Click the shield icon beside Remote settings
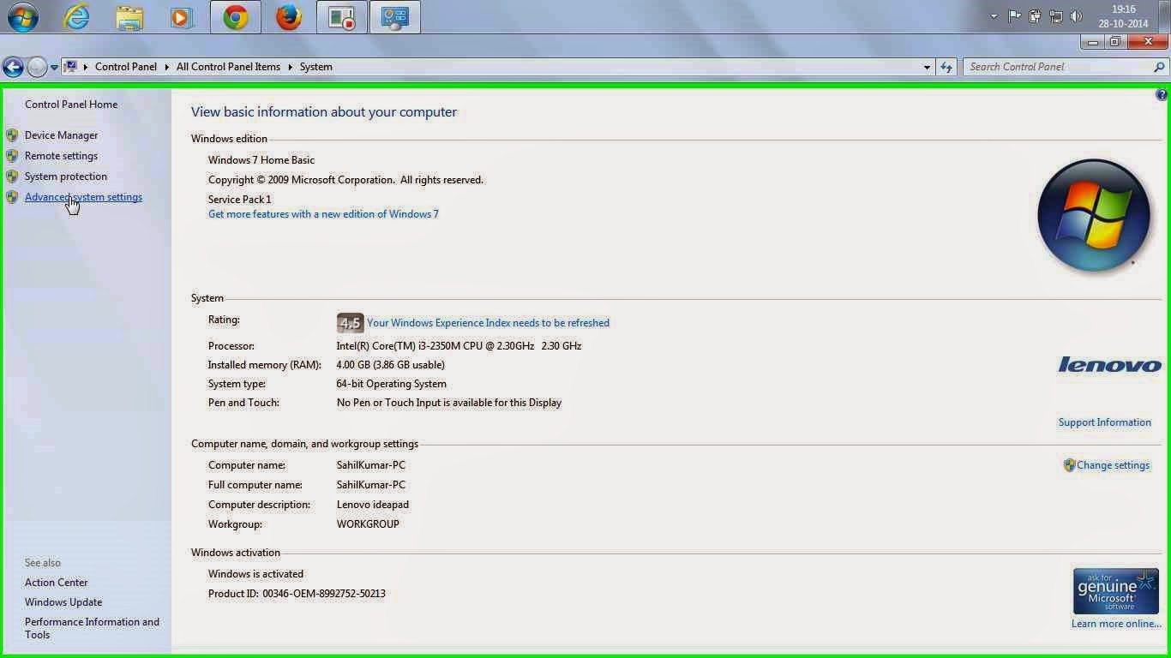The image size is (1171, 658). (13, 155)
